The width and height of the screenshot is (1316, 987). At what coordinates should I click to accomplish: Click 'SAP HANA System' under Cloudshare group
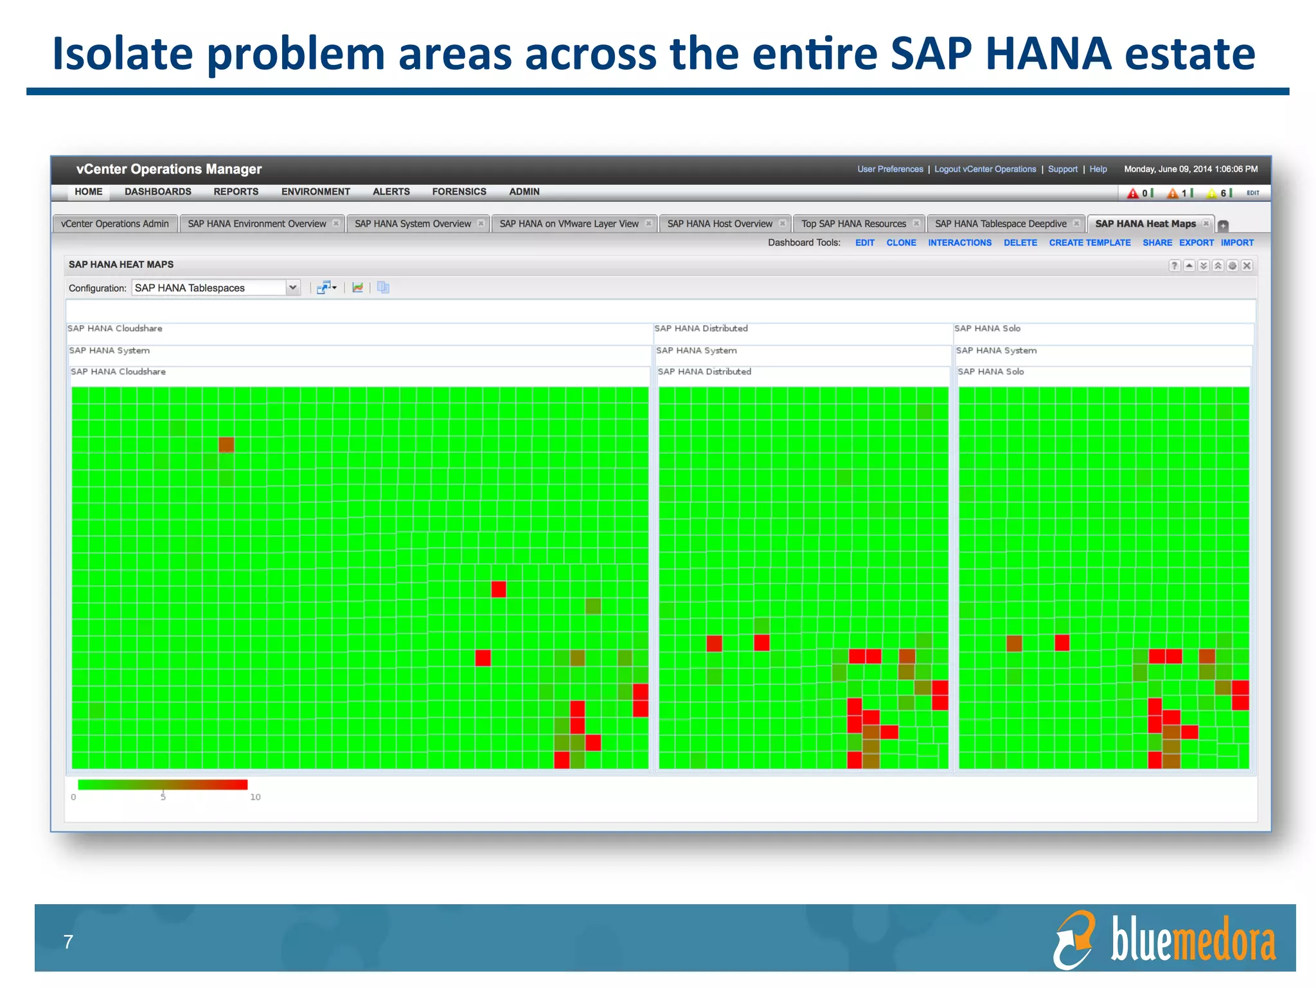(x=109, y=350)
